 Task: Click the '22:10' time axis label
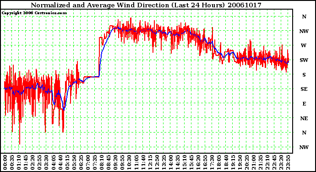(267, 162)
